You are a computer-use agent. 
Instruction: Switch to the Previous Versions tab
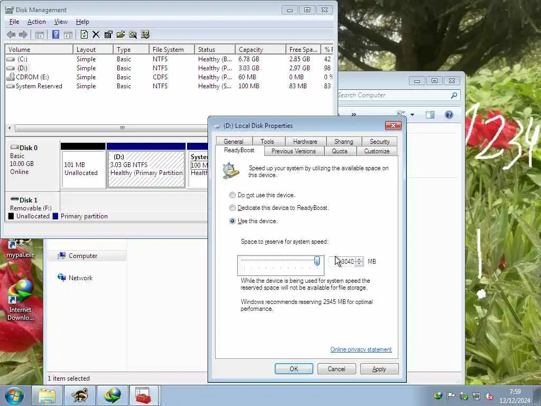(294, 151)
